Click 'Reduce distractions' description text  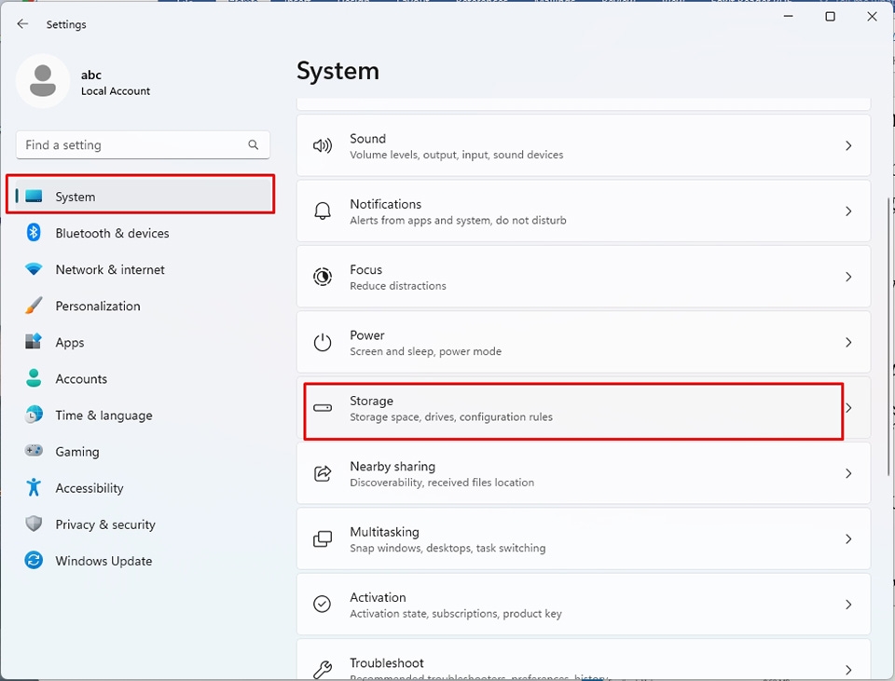(398, 286)
